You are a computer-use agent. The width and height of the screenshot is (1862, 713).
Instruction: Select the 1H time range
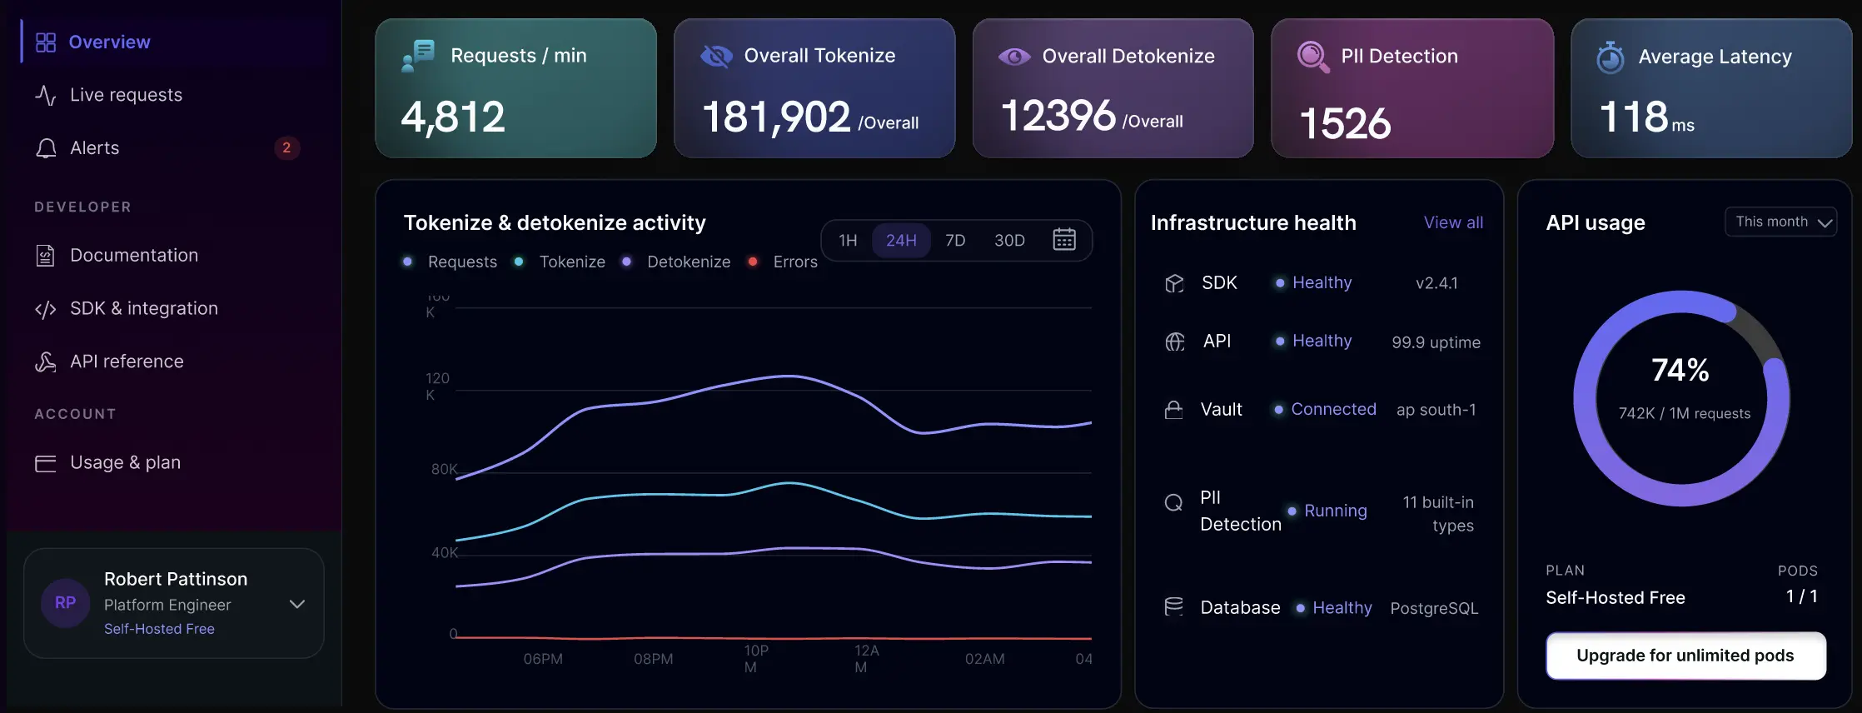point(848,241)
